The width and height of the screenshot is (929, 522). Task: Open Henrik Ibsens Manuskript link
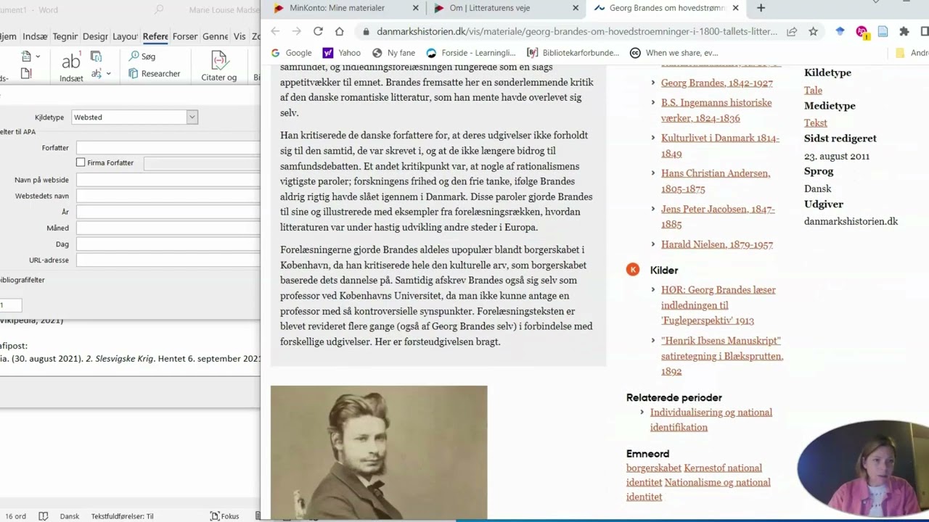click(x=722, y=355)
